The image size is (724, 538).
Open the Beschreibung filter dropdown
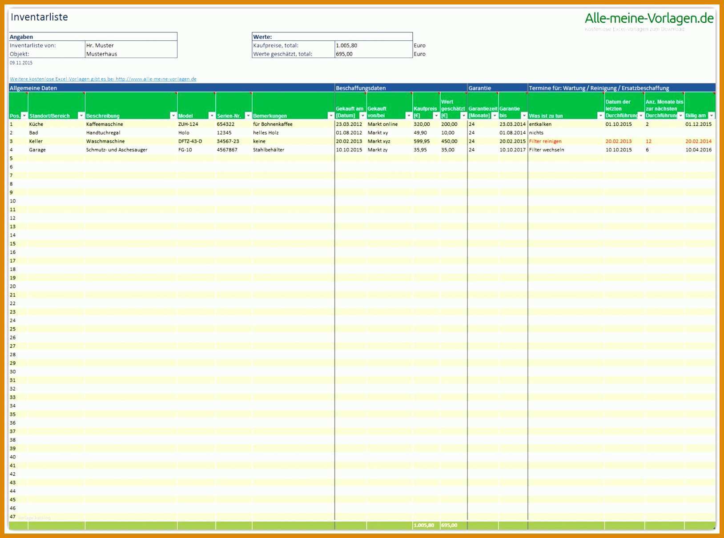pos(173,116)
